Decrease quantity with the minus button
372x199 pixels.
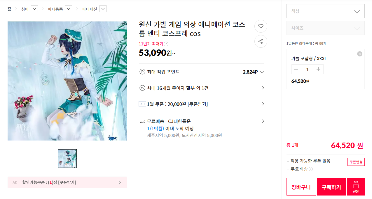tap(296, 69)
